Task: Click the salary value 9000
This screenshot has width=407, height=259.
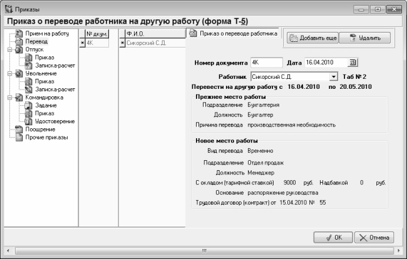Action: 290,183
